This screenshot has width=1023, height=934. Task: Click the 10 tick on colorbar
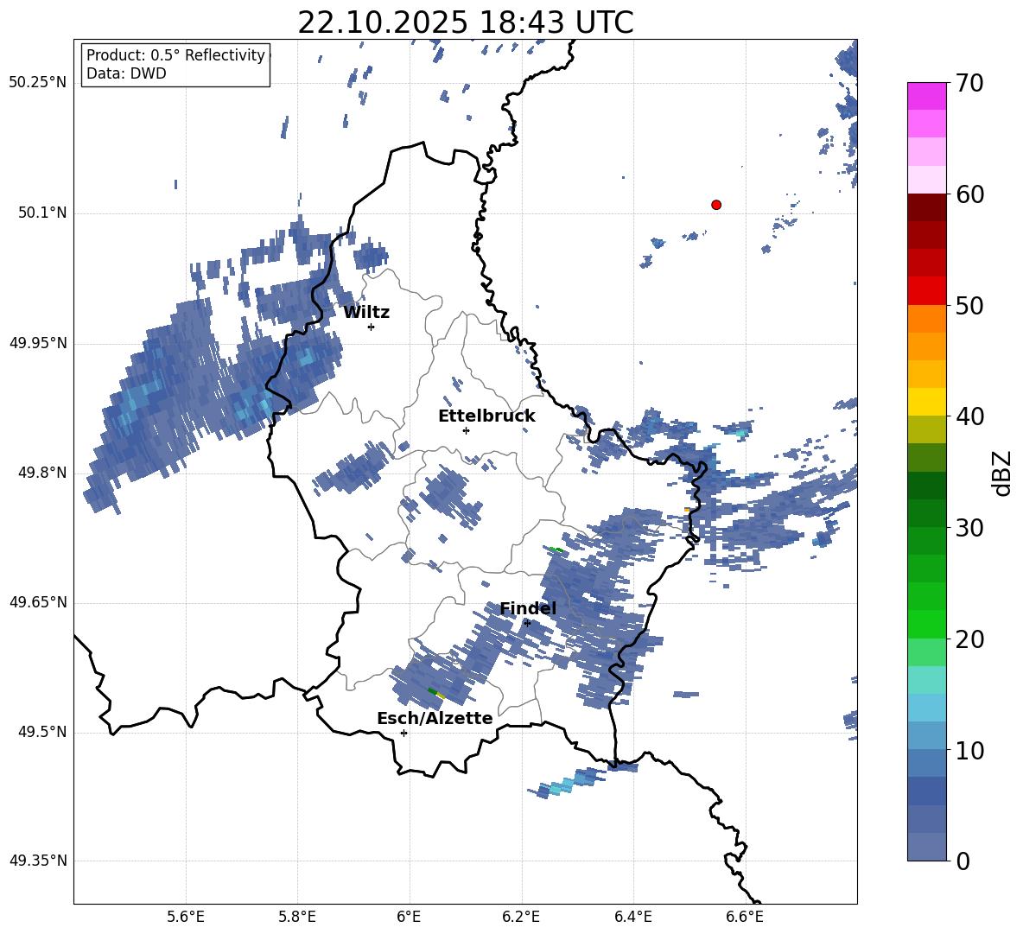[969, 750]
